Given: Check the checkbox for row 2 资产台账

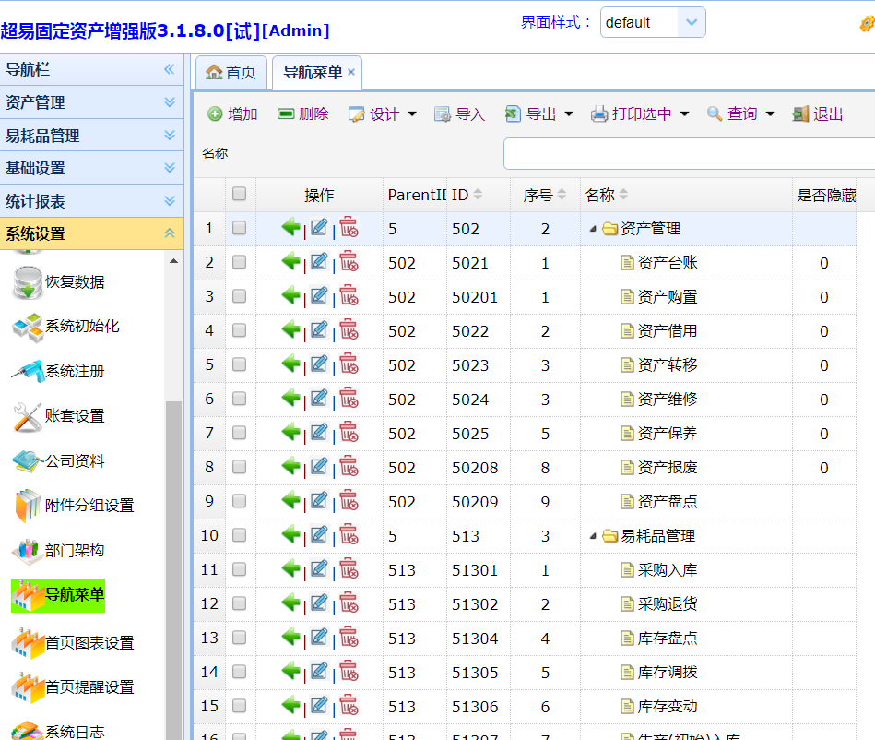Looking at the screenshot, I should pos(240,262).
